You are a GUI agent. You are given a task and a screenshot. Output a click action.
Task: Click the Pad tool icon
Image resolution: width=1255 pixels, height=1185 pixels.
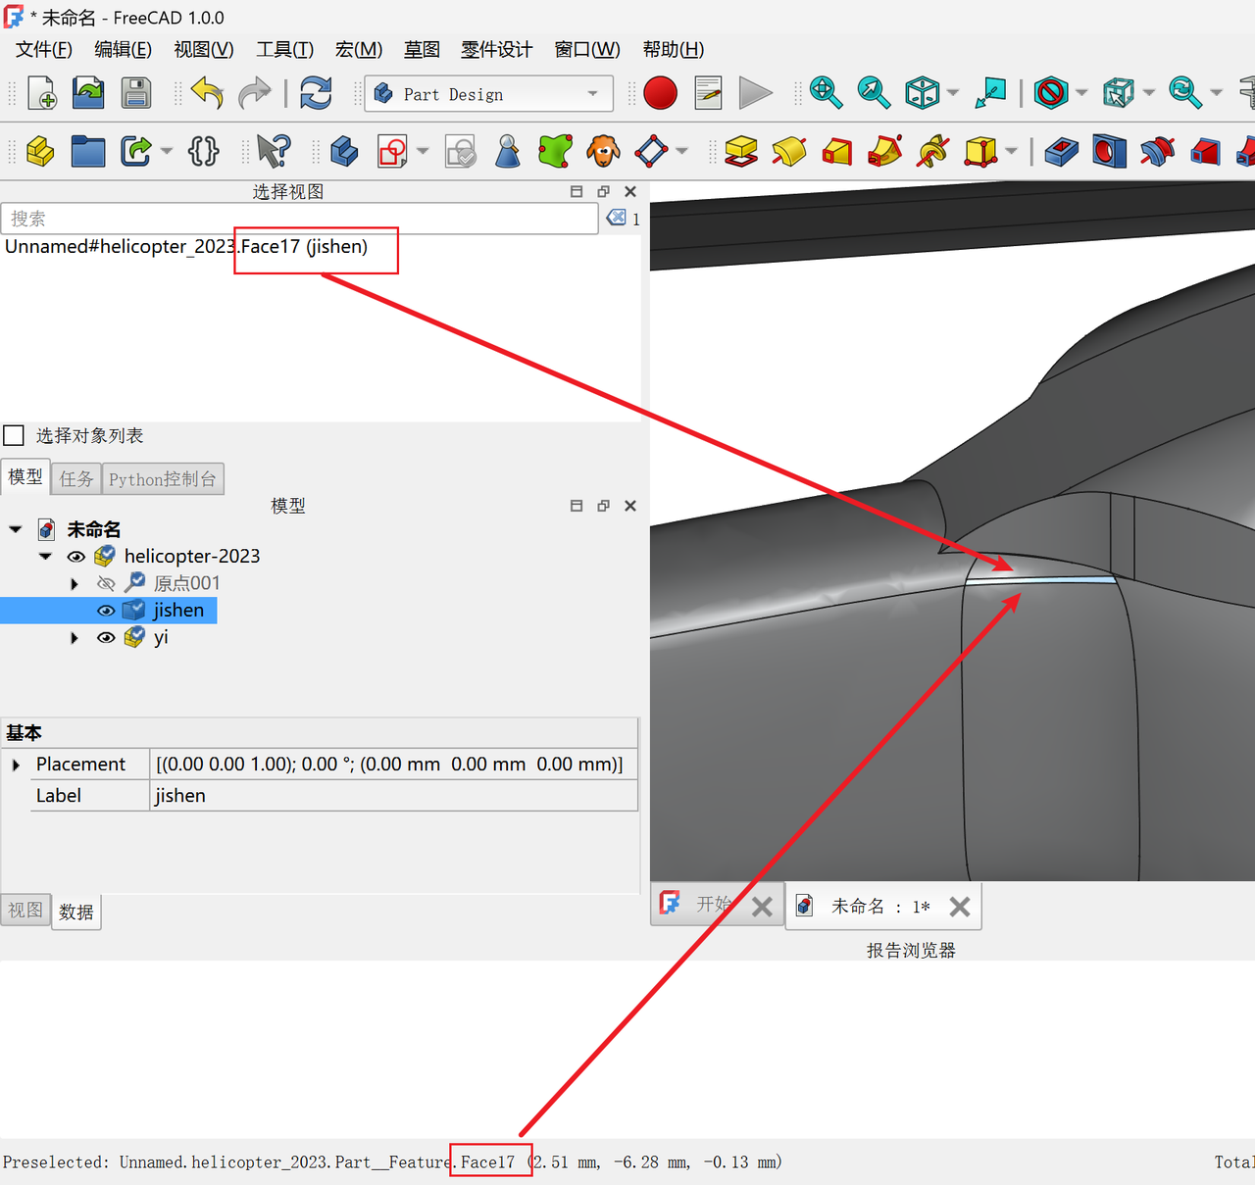pyautogui.click(x=741, y=151)
